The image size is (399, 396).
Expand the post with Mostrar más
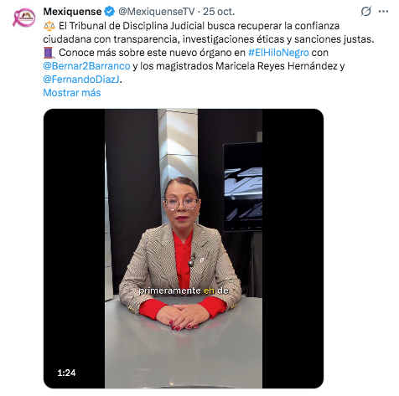click(x=72, y=93)
